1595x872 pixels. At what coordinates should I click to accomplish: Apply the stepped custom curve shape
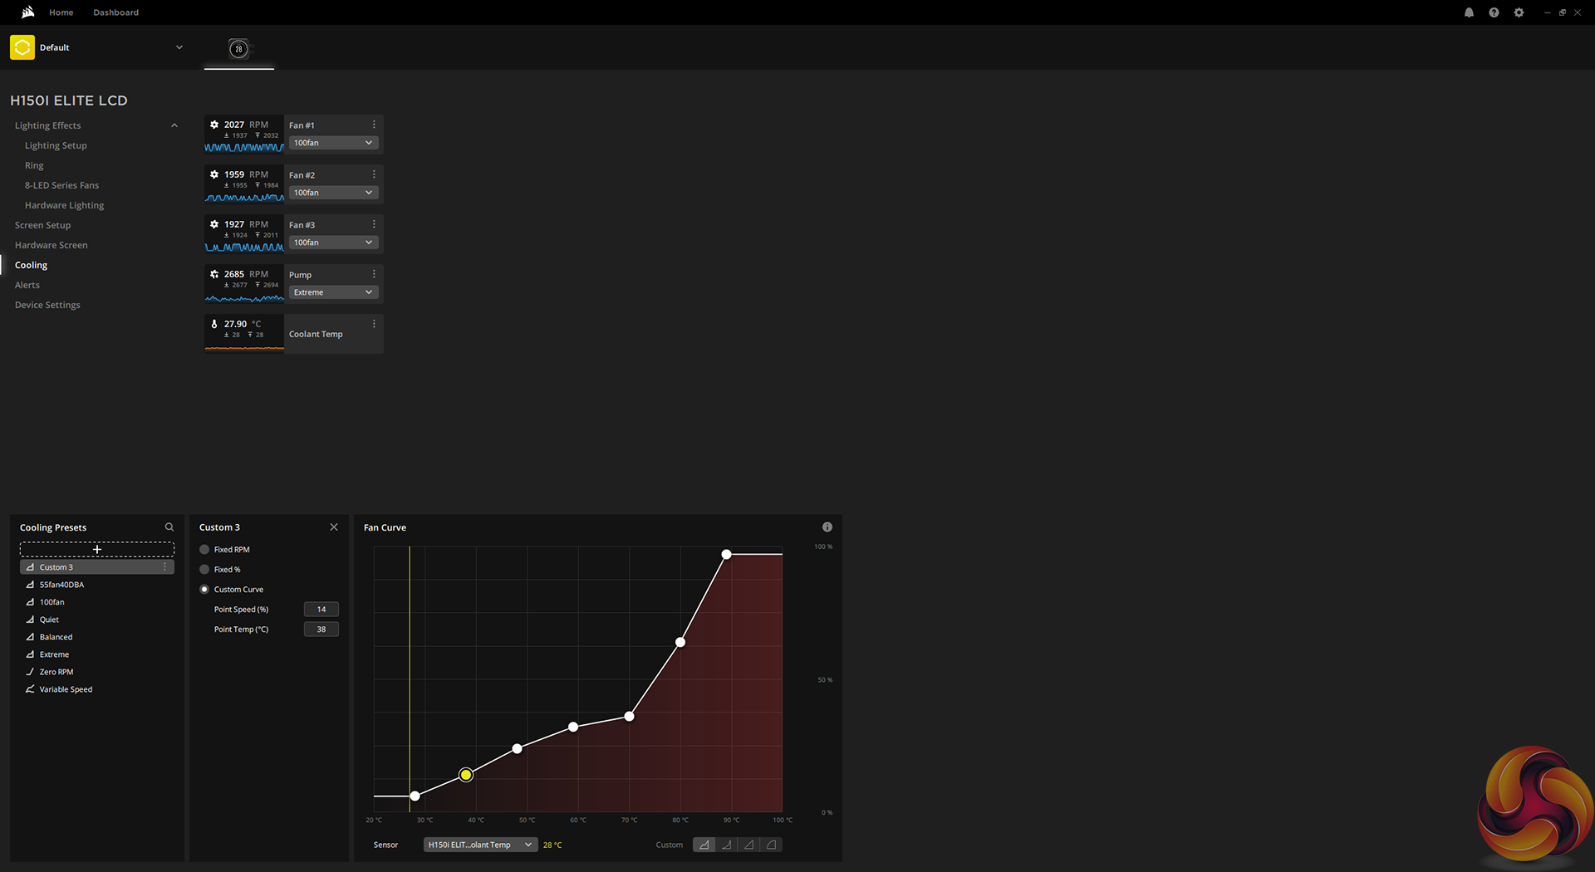point(704,845)
